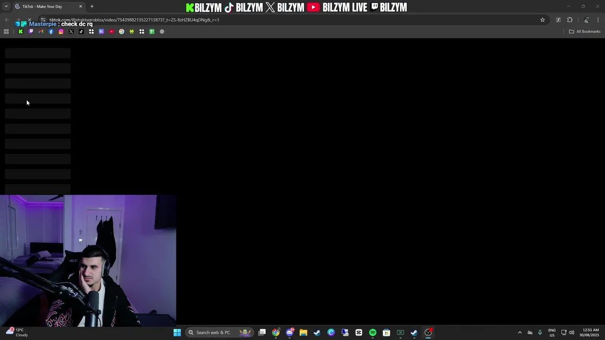Screen dimensions: 605x340
Task: Bookmark this tab with the star icon
Action: point(543,20)
